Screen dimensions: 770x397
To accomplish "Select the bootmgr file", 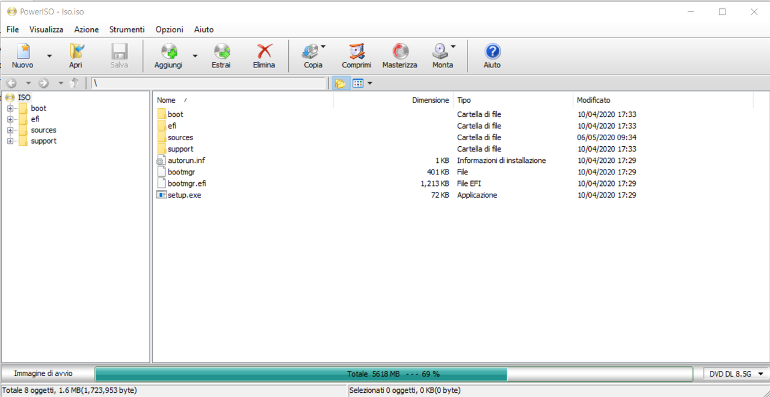I will click(x=181, y=172).
